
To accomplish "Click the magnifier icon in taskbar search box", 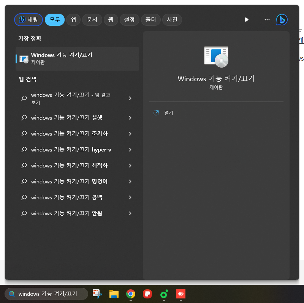I will [x=12, y=294].
